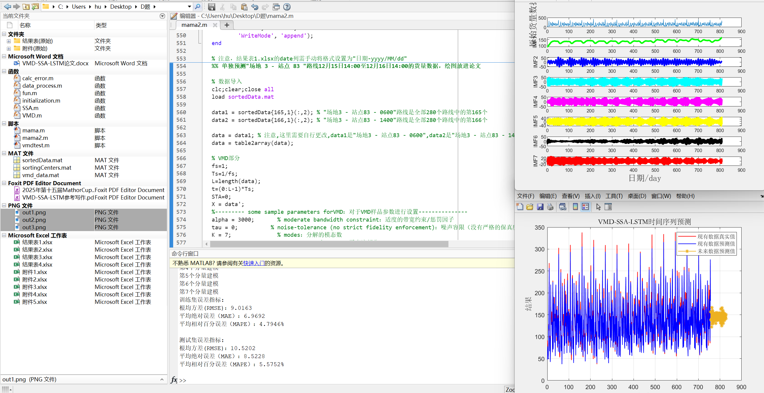This screenshot has width=764, height=393.
Task: Open the Help question-mark icon
Action: pos(287,7)
